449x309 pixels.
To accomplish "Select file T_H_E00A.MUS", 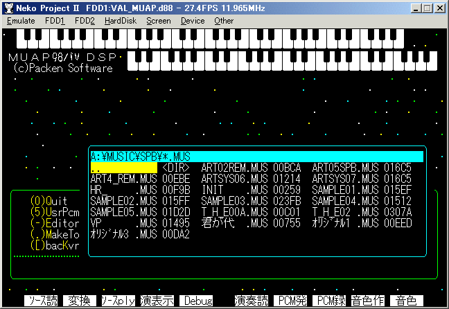I will coord(234,212).
